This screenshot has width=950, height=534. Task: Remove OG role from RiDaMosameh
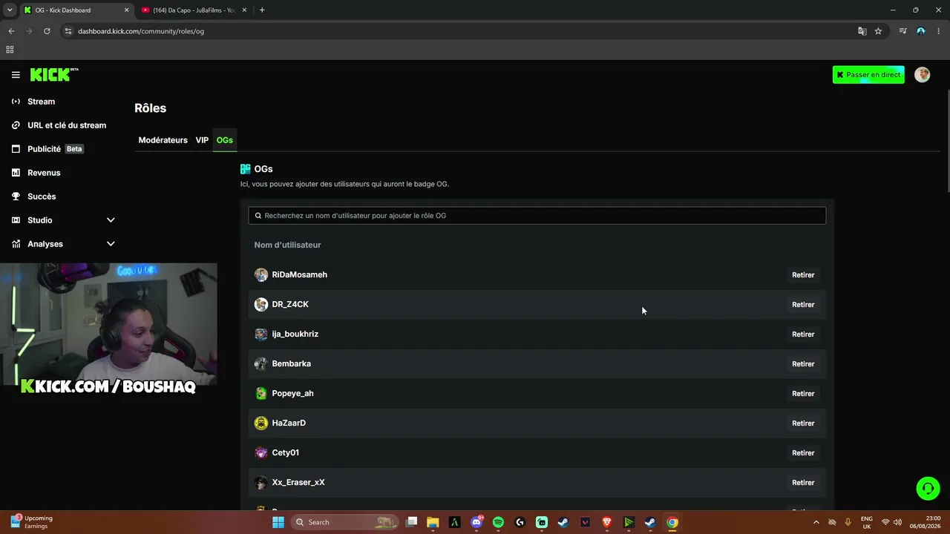[x=803, y=275]
